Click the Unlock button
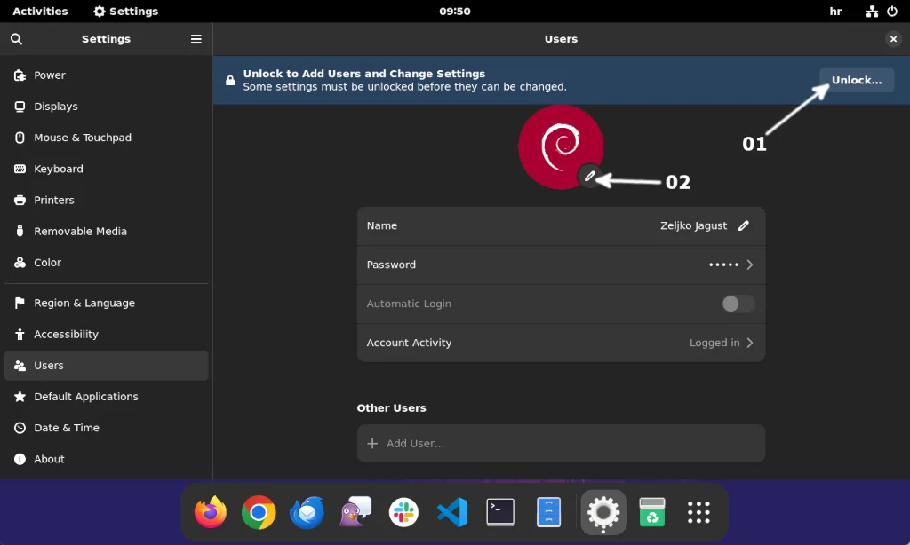 point(855,80)
